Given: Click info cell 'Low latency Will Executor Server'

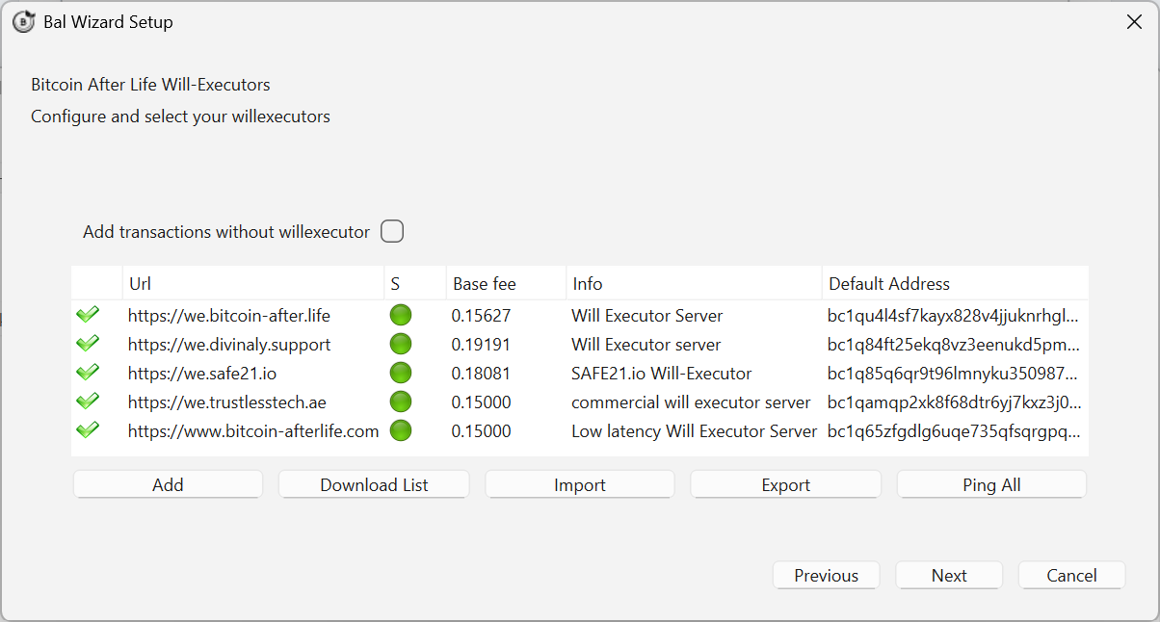Looking at the screenshot, I should click(x=694, y=430).
